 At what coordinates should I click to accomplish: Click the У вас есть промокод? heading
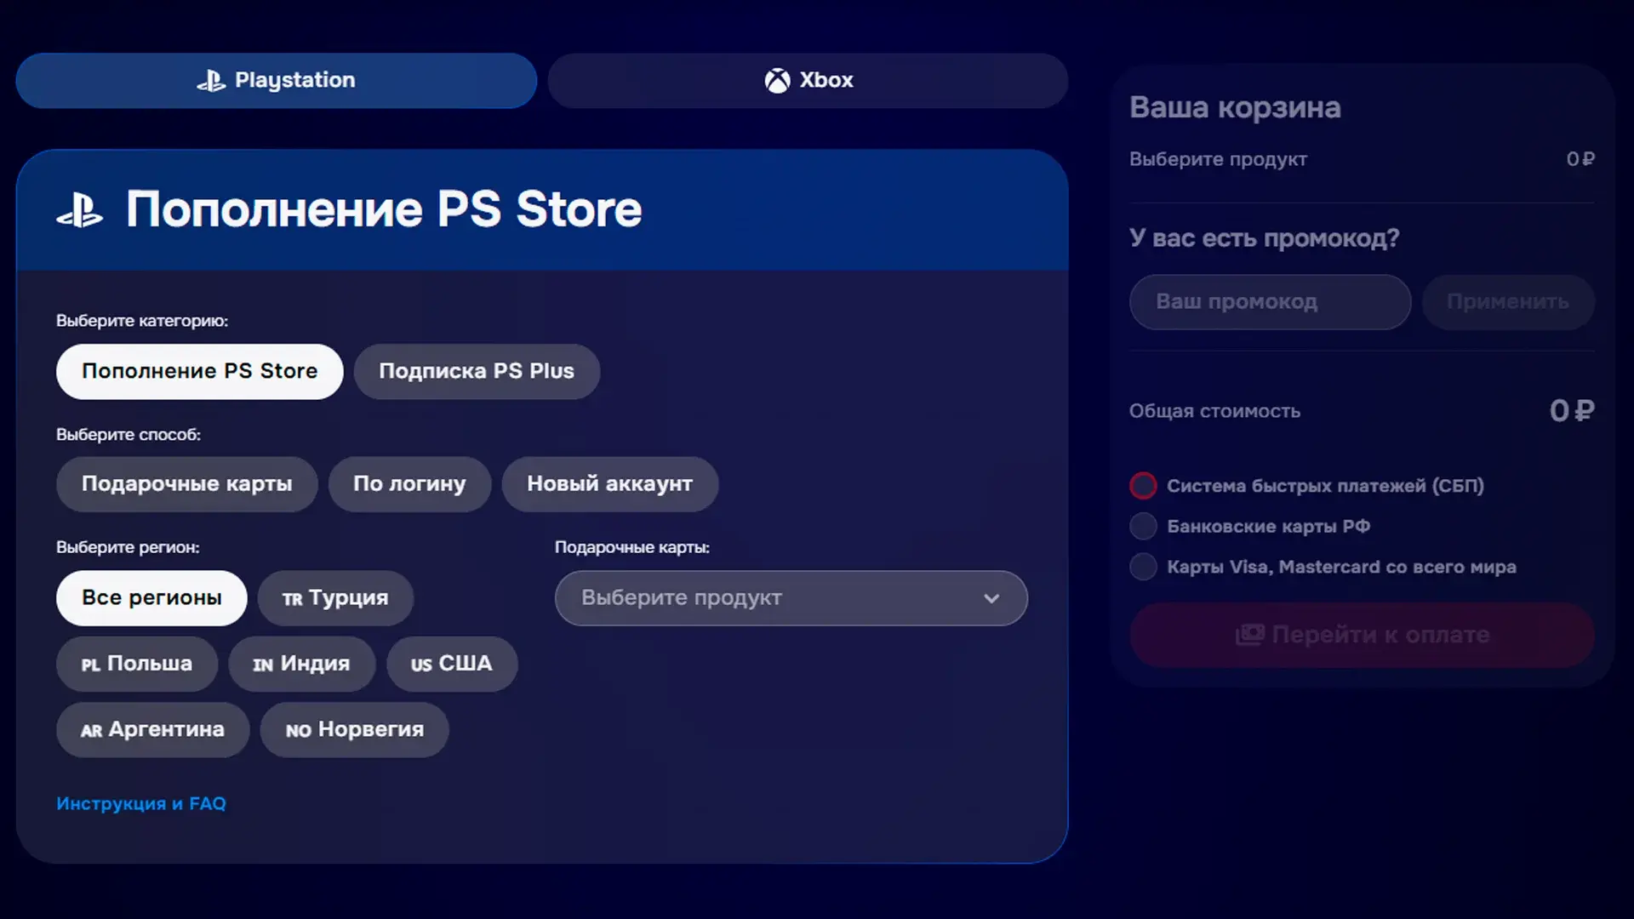click(x=1264, y=238)
